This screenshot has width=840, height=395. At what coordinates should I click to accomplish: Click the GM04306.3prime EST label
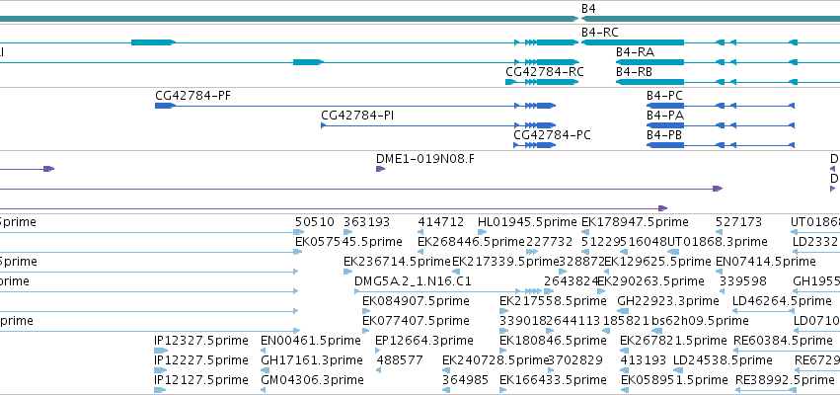pos(312,380)
